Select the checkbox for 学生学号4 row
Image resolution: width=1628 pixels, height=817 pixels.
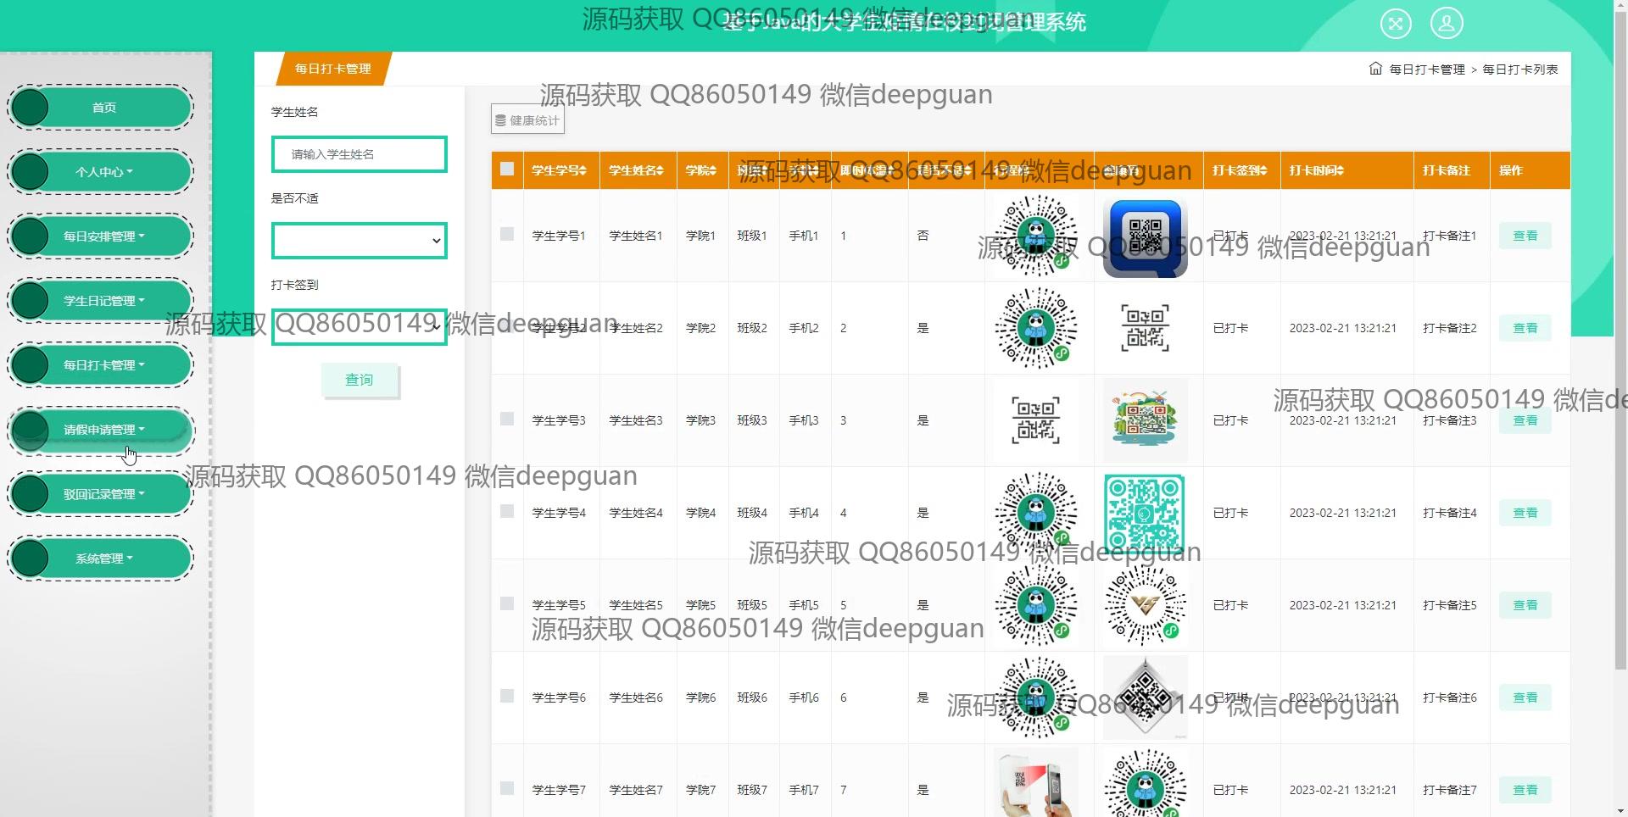pyautogui.click(x=507, y=511)
